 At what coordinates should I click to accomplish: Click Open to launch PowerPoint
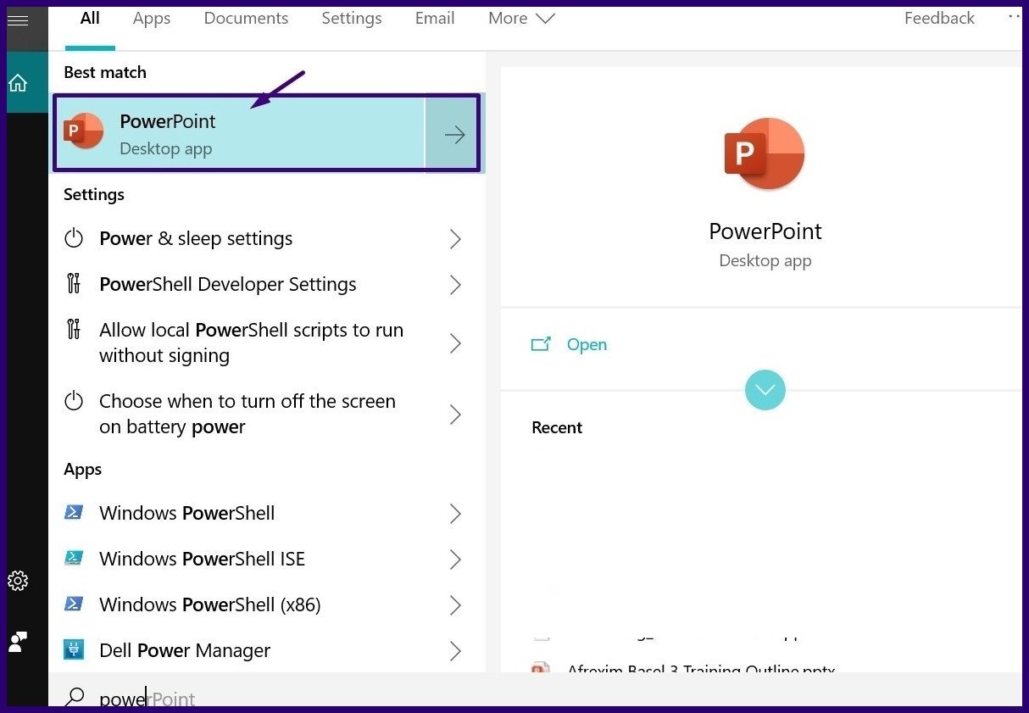tap(587, 344)
